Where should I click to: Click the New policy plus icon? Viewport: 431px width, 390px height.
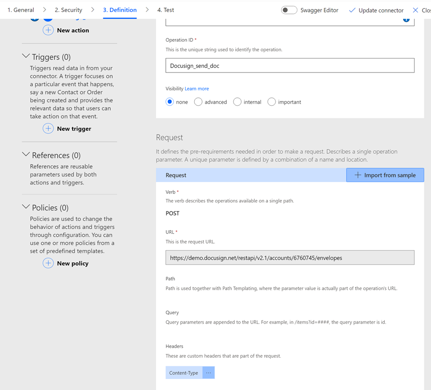(x=48, y=263)
